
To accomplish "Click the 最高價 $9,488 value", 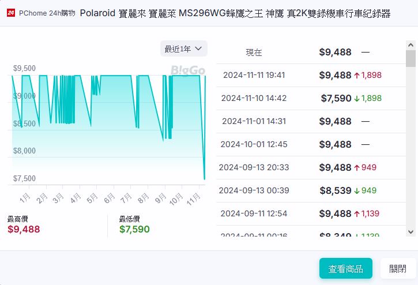I will (x=24, y=229).
